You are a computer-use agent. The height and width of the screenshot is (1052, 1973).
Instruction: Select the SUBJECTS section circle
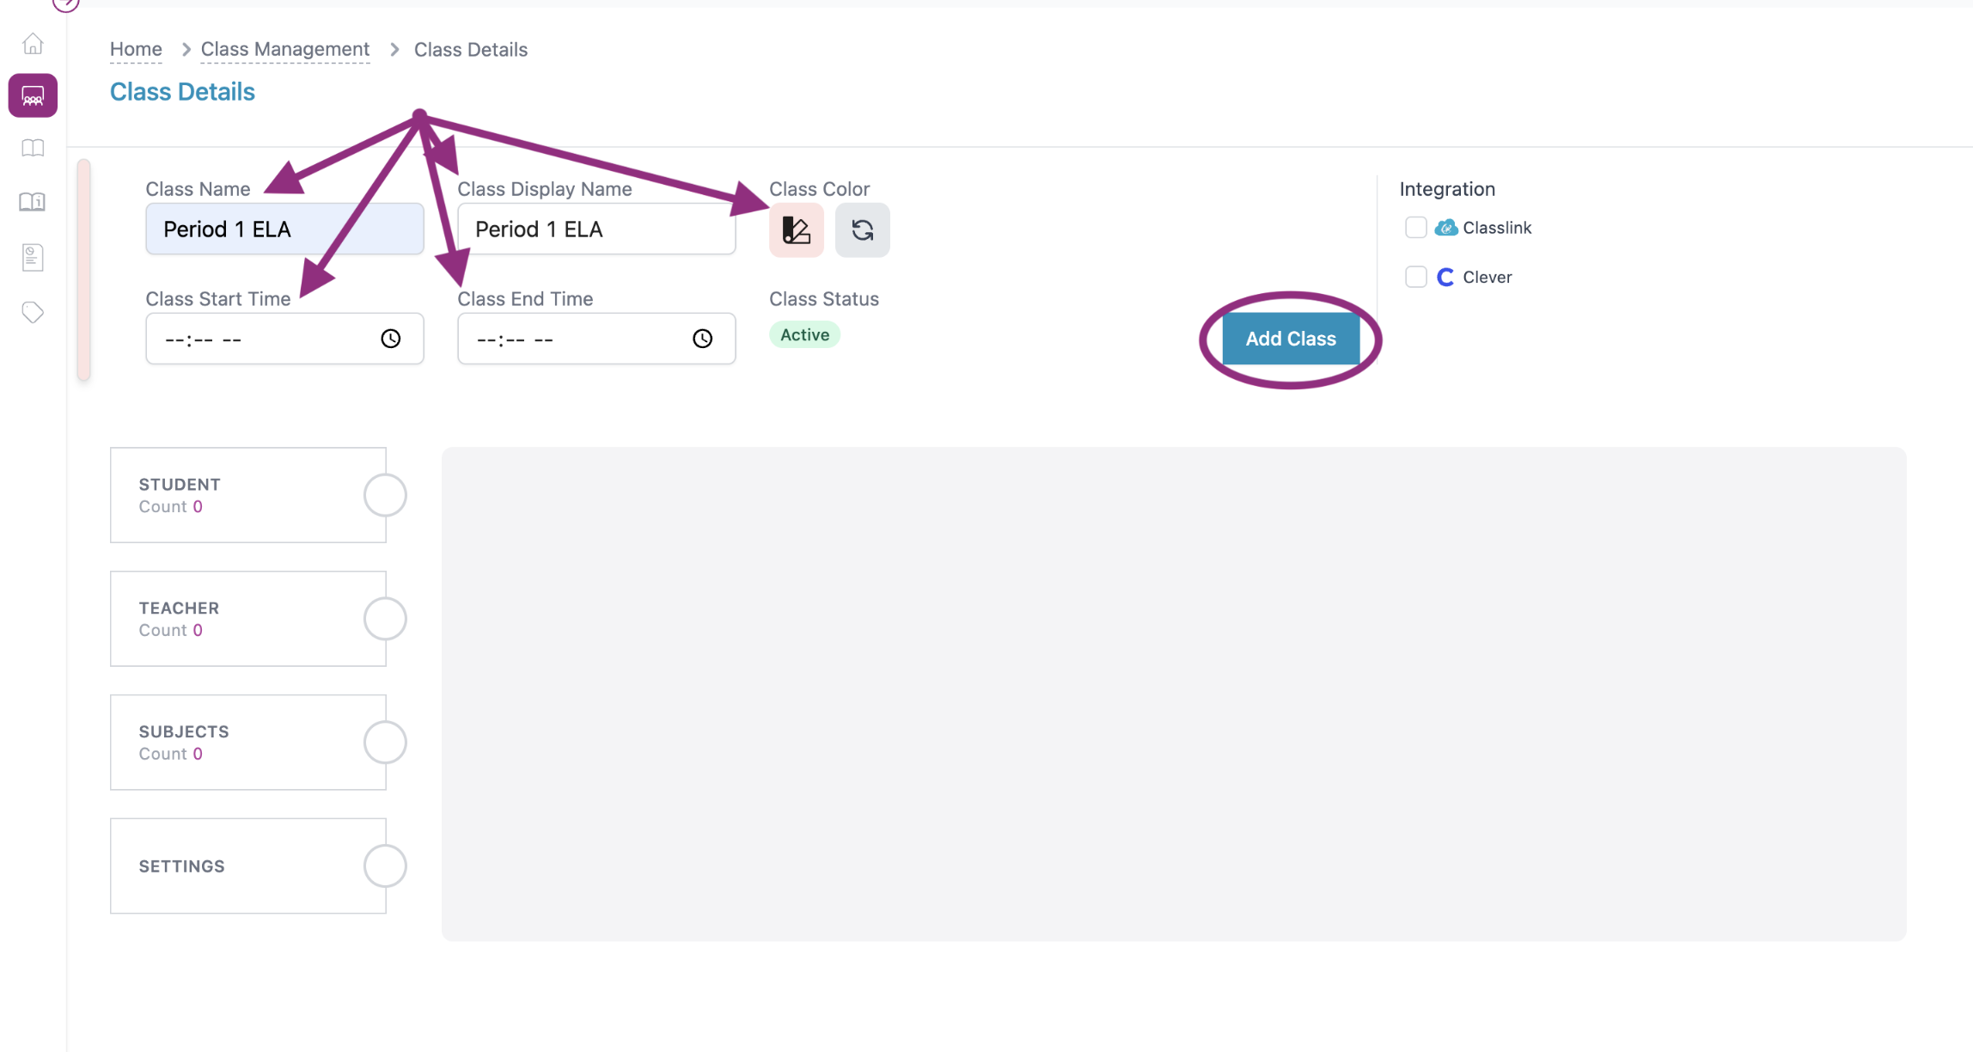[x=385, y=743]
